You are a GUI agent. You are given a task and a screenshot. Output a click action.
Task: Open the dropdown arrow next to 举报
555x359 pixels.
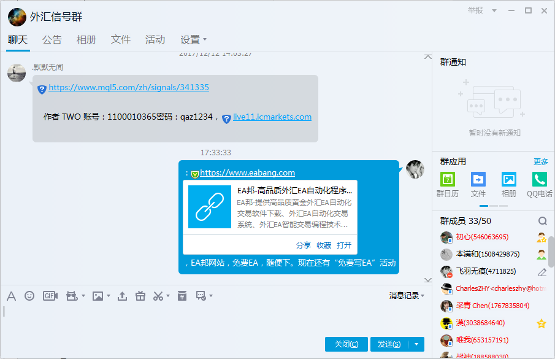click(494, 10)
